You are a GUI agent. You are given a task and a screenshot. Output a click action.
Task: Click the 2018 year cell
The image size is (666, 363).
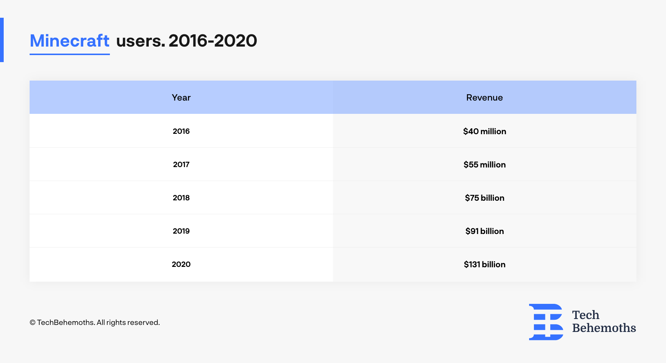[181, 198]
